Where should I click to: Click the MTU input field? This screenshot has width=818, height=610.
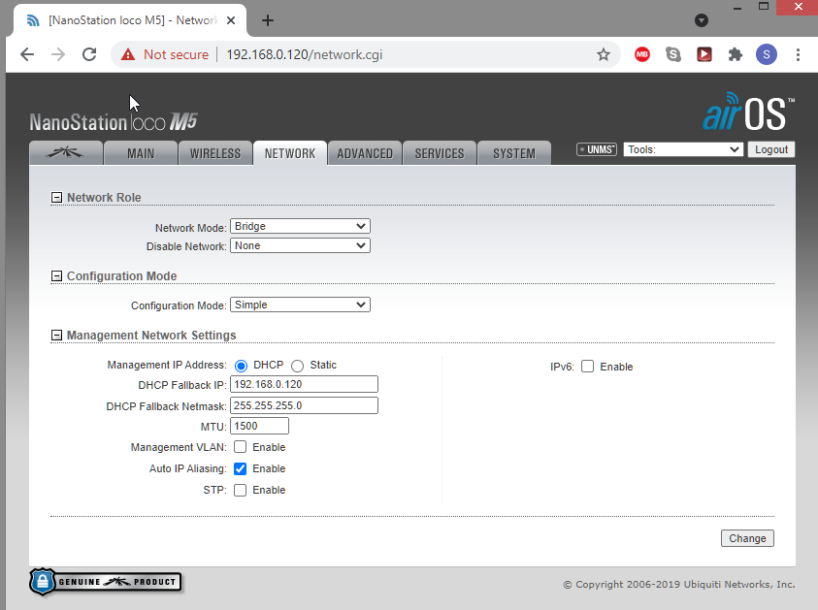coord(259,426)
